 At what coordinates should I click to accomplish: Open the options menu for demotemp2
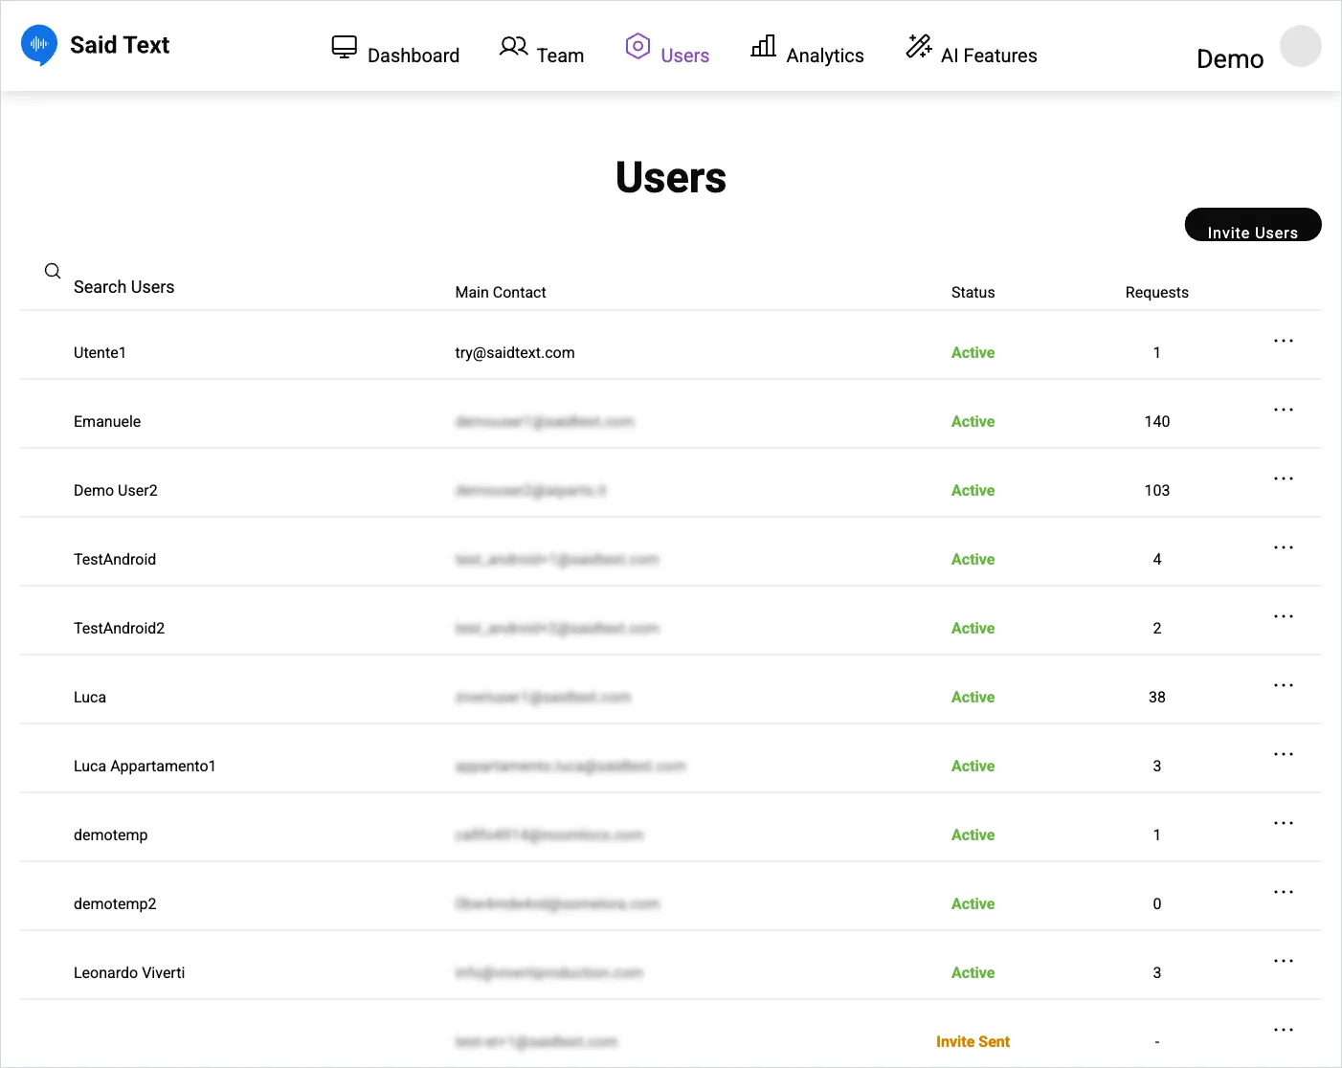click(1284, 892)
